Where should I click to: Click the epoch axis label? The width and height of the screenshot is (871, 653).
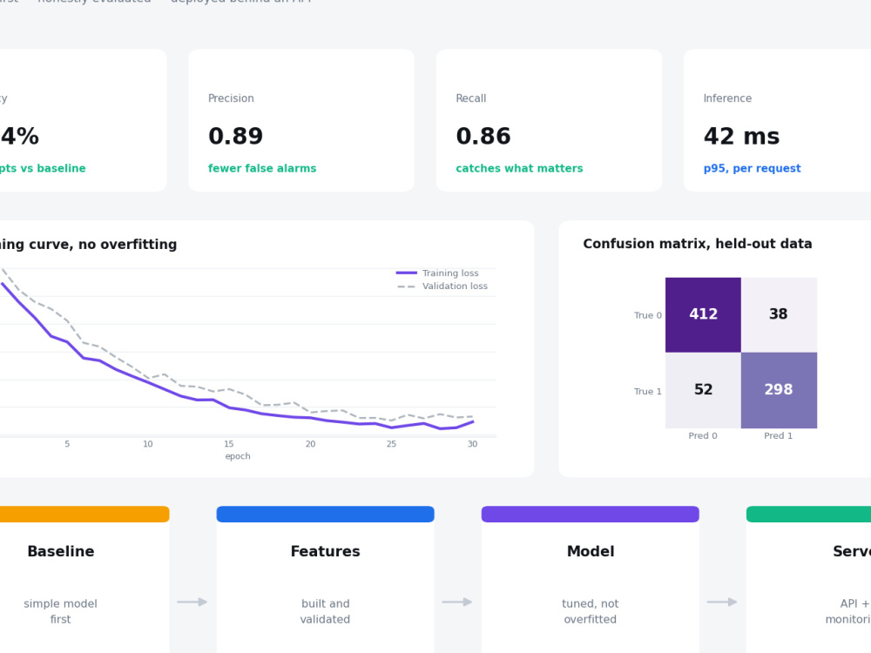pyautogui.click(x=238, y=456)
